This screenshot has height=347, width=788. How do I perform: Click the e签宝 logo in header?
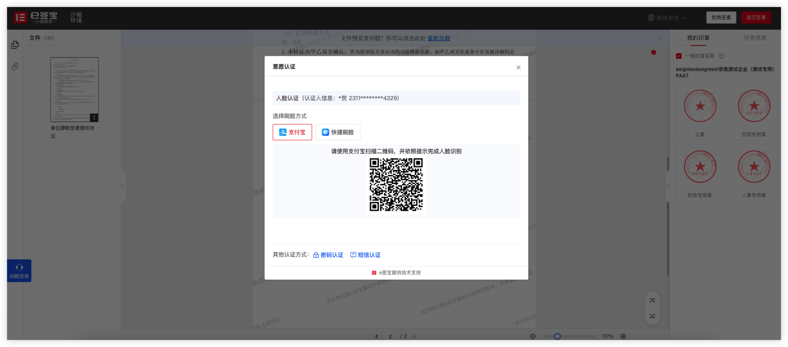click(x=36, y=17)
